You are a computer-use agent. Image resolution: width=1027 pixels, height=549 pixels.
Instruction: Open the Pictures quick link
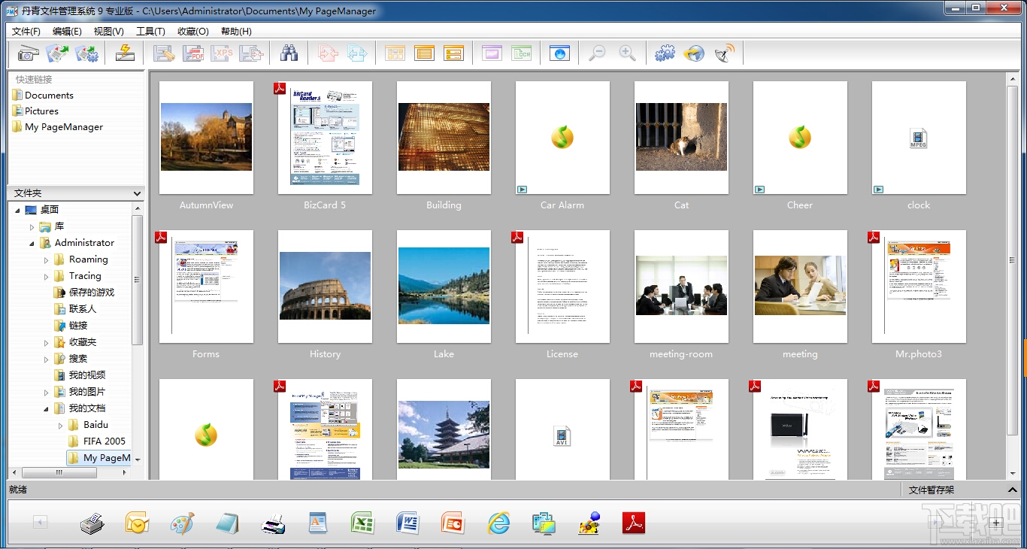(x=41, y=111)
